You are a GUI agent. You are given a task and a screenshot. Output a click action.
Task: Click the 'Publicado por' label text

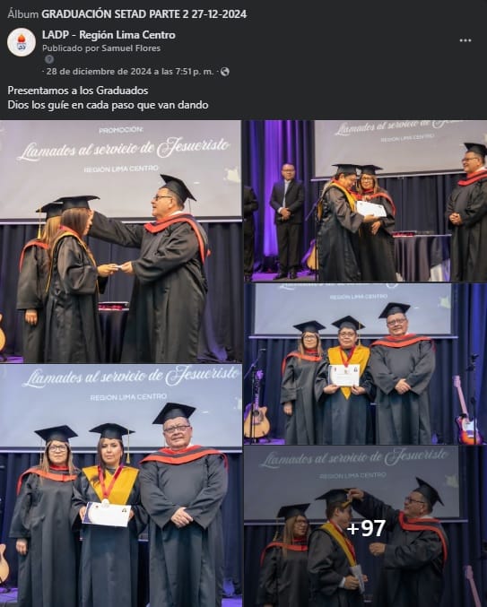pyautogui.click(x=71, y=48)
